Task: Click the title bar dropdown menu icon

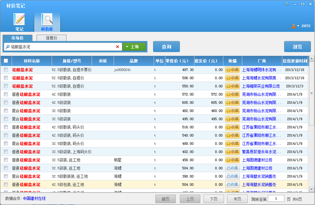Action: coord(287,4)
